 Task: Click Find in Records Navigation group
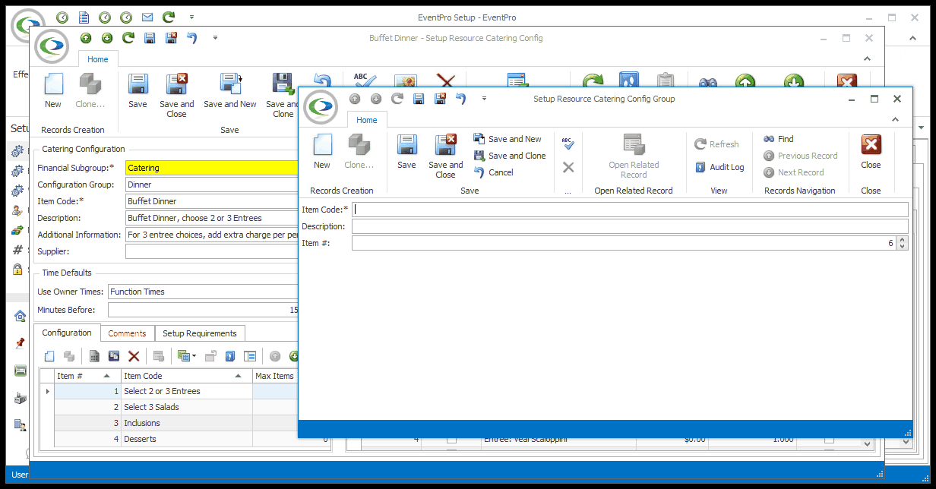coord(779,139)
